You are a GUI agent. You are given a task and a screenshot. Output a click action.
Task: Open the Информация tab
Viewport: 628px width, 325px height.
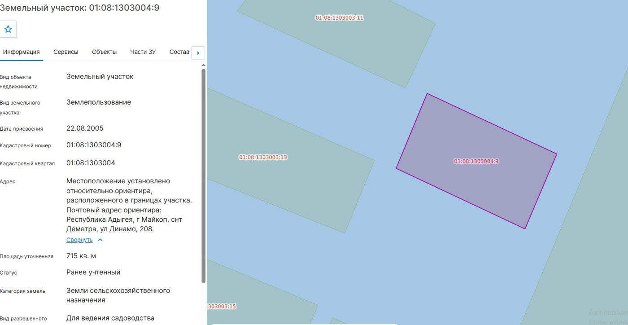22,52
